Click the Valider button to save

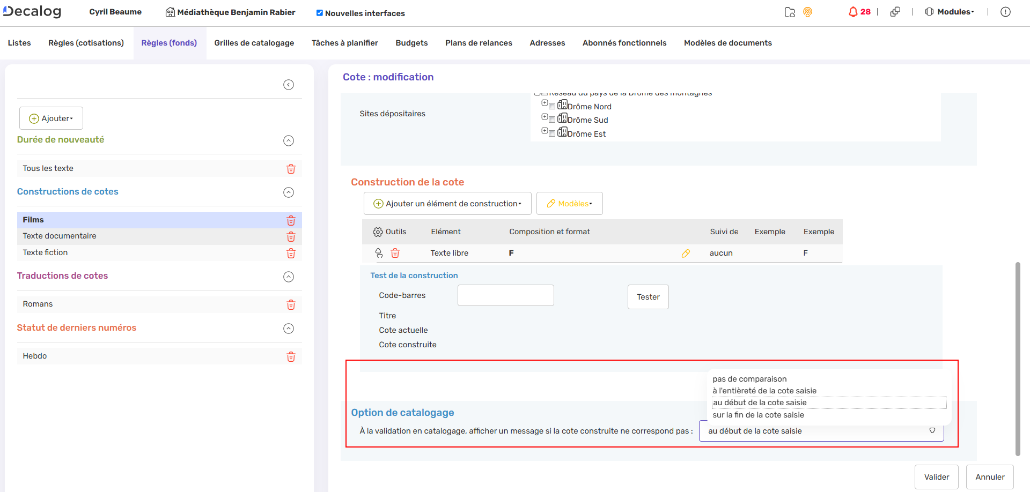click(937, 476)
